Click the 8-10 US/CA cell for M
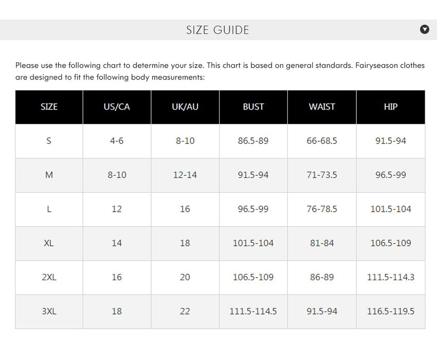 (x=117, y=175)
